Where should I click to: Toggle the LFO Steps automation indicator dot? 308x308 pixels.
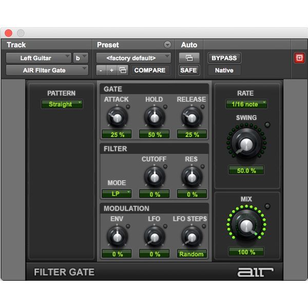[x=204, y=226]
